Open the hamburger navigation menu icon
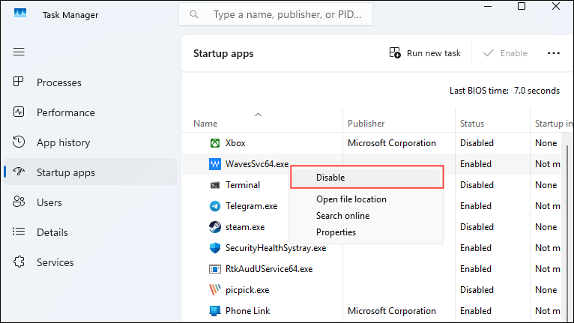 click(19, 52)
